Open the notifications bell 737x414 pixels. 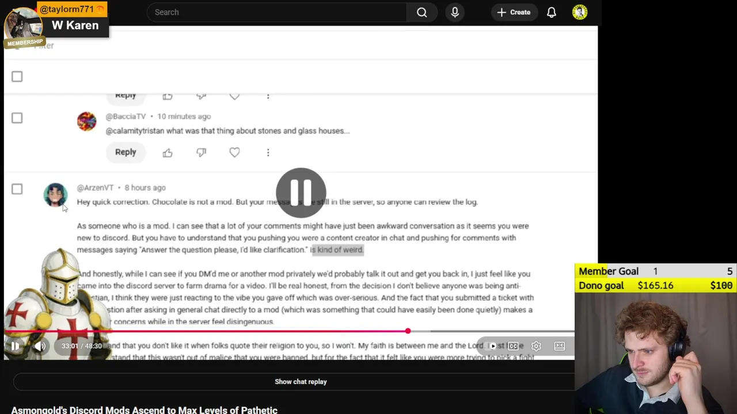coord(552,12)
